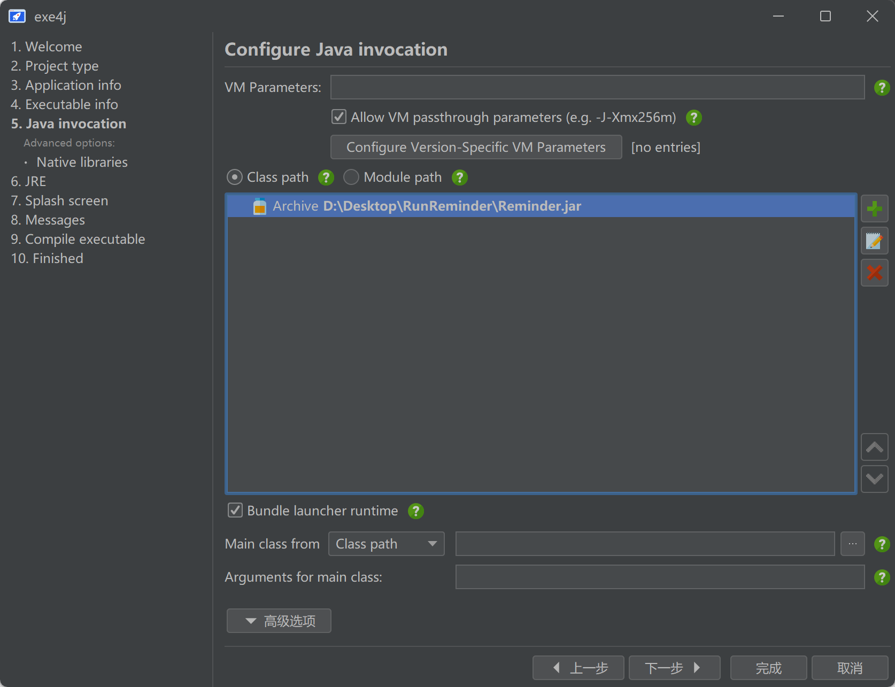Remove entry with the red X icon
This screenshot has height=687, width=895.
pyautogui.click(x=874, y=273)
